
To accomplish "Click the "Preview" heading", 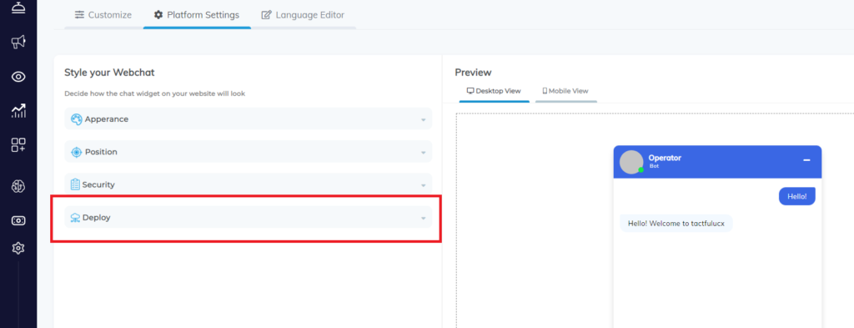I will (x=473, y=72).
